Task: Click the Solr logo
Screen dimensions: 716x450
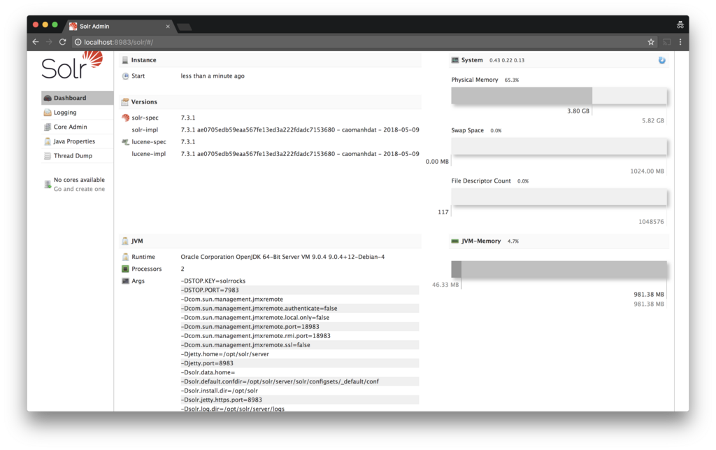Action: click(x=72, y=65)
